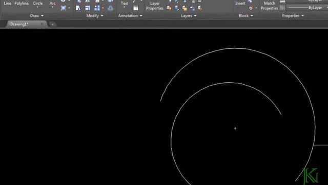Screen dimensions: 328x185
Task: Select the Stretch tool icon
Action: point(78,8)
